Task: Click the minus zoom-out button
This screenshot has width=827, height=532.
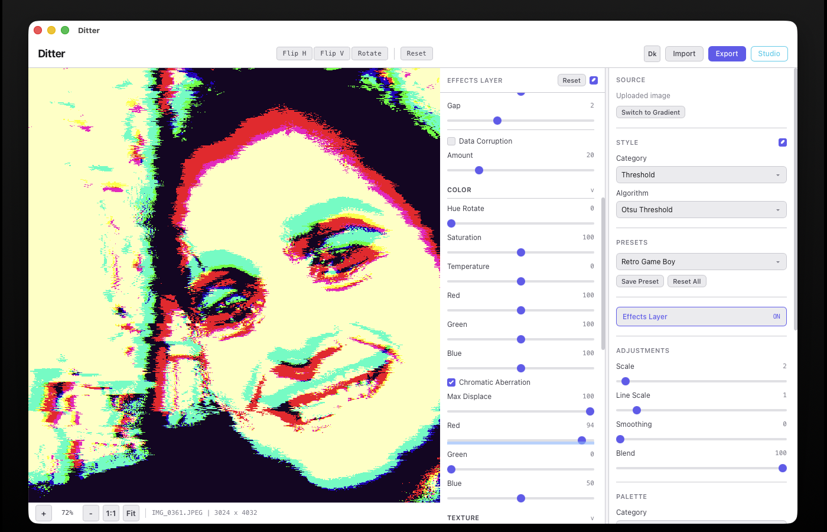Action: (x=90, y=513)
